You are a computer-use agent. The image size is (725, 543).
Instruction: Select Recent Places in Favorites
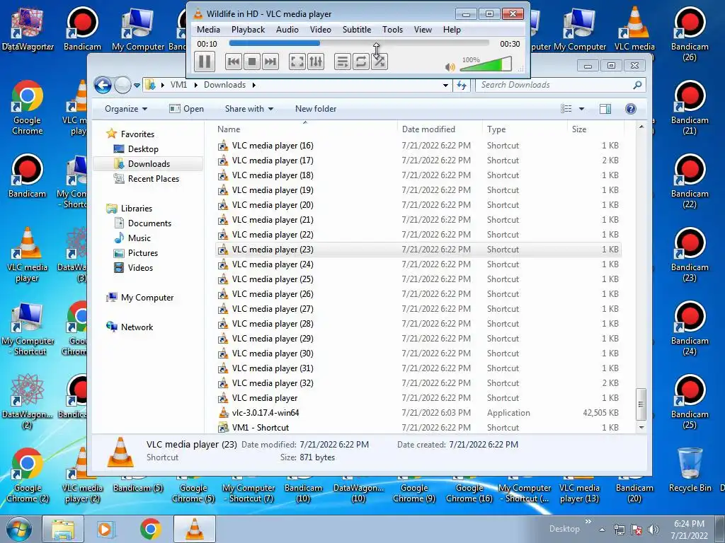coord(154,179)
